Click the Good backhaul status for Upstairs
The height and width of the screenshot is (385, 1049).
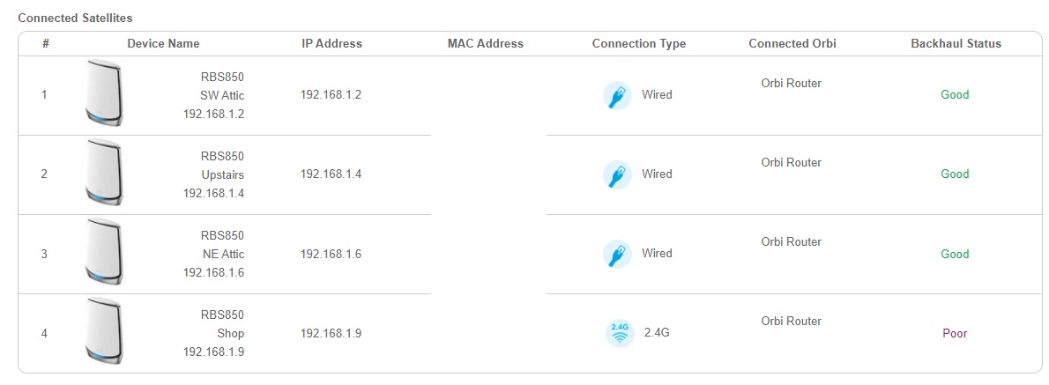(x=955, y=174)
